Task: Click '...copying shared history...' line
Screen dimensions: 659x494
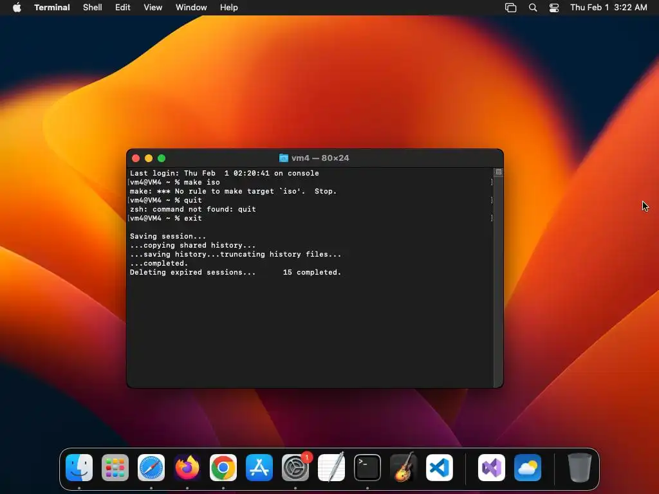Action: click(193, 245)
